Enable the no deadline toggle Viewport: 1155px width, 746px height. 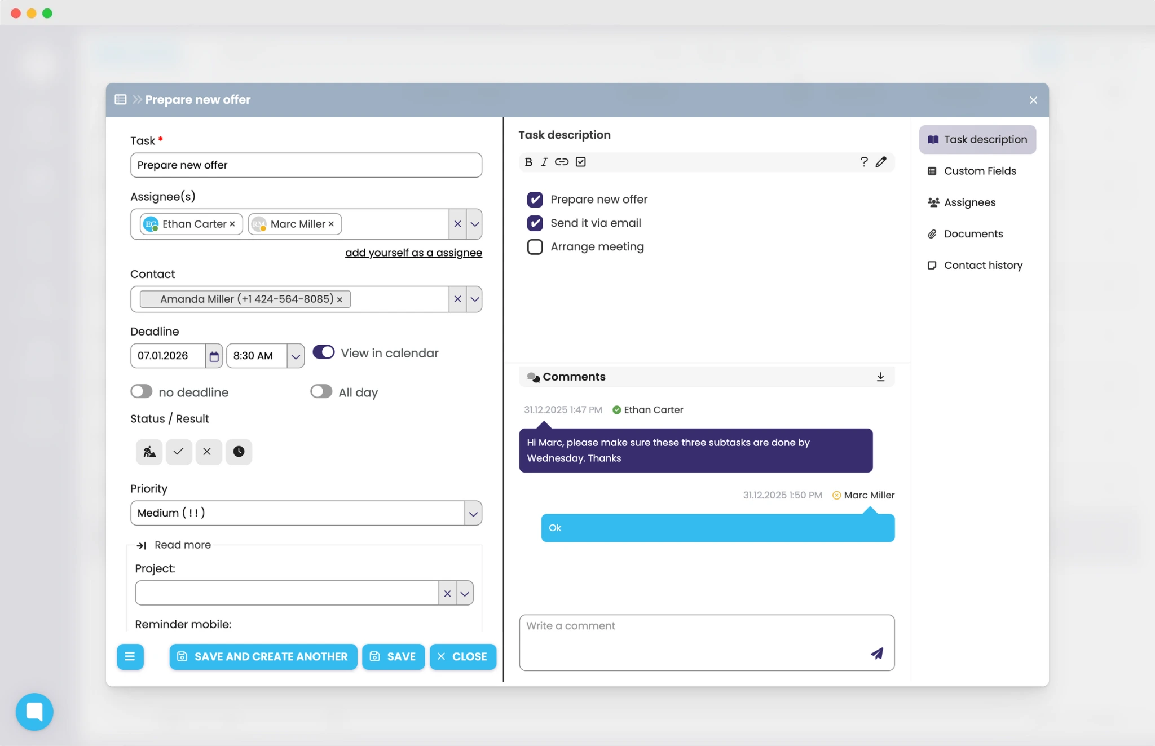tap(141, 392)
